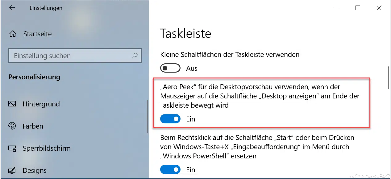The image size is (391, 179).
Task: Turn off the Windows PowerShell replacement toggle
Action: tap(170, 170)
